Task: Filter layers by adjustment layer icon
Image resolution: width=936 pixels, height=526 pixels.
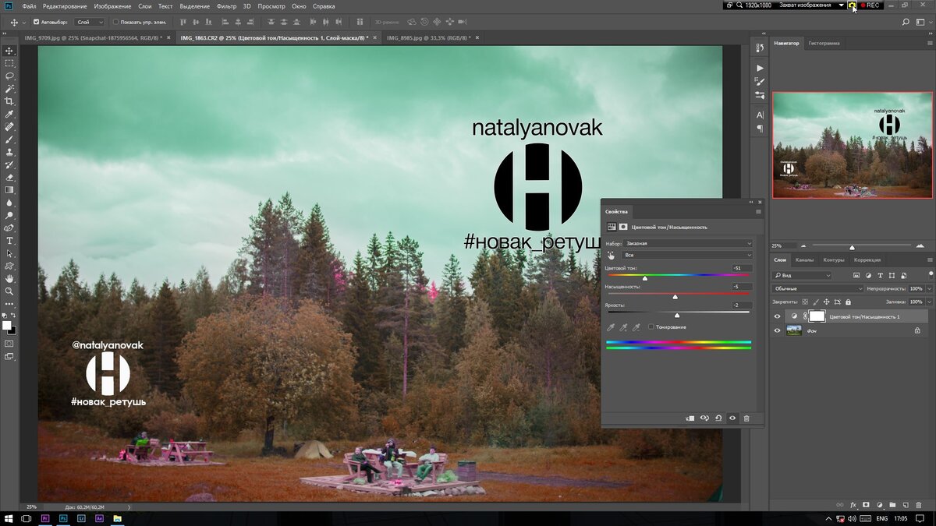Action: [867, 275]
